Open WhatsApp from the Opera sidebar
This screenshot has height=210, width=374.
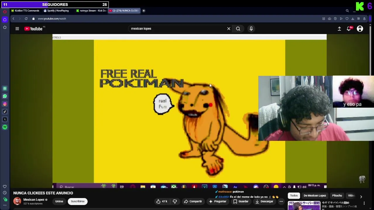click(x=5, y=96)
